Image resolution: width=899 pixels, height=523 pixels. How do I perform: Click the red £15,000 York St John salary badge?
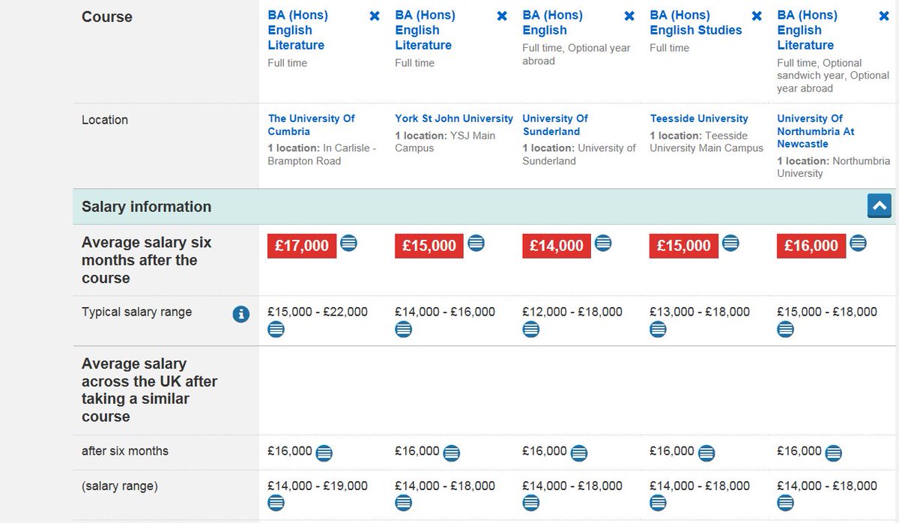tap(429, 246)
